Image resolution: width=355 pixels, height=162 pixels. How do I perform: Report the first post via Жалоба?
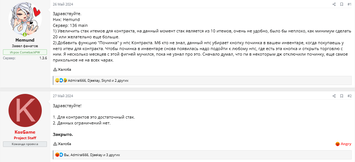coord(62,69)
